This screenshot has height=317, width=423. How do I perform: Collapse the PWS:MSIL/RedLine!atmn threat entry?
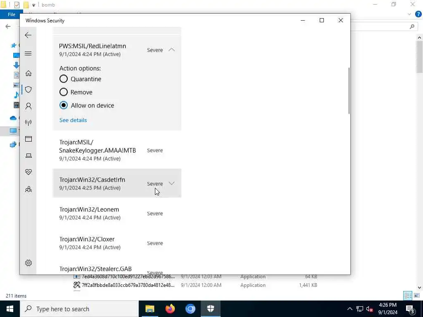pyautogui.click(x=171, y=50)
